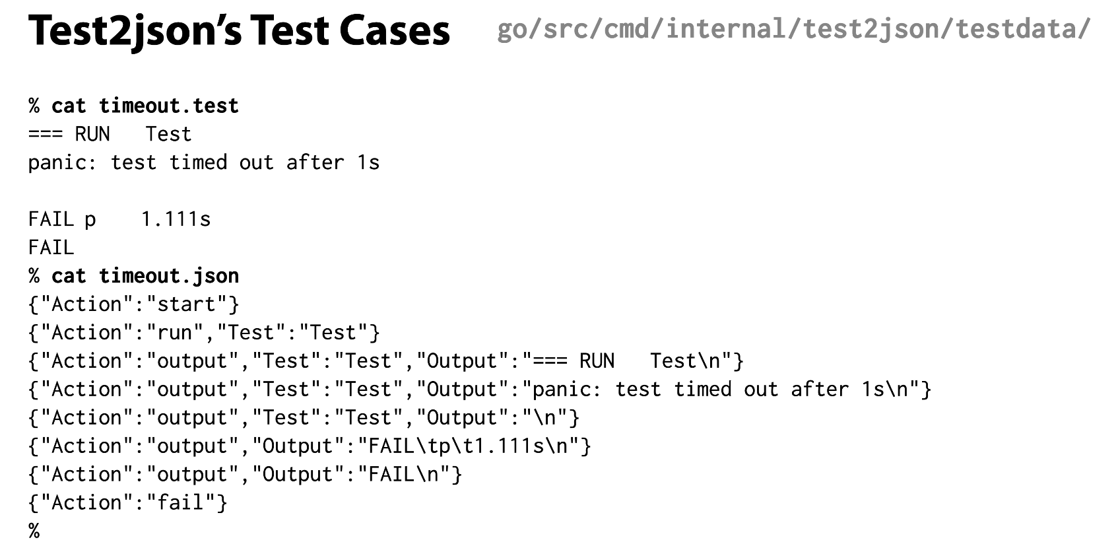Select the raw "=== RUN Test" output line
Image resolution: width=1118 pixels, height=552 pixels.
pos(110,134)
